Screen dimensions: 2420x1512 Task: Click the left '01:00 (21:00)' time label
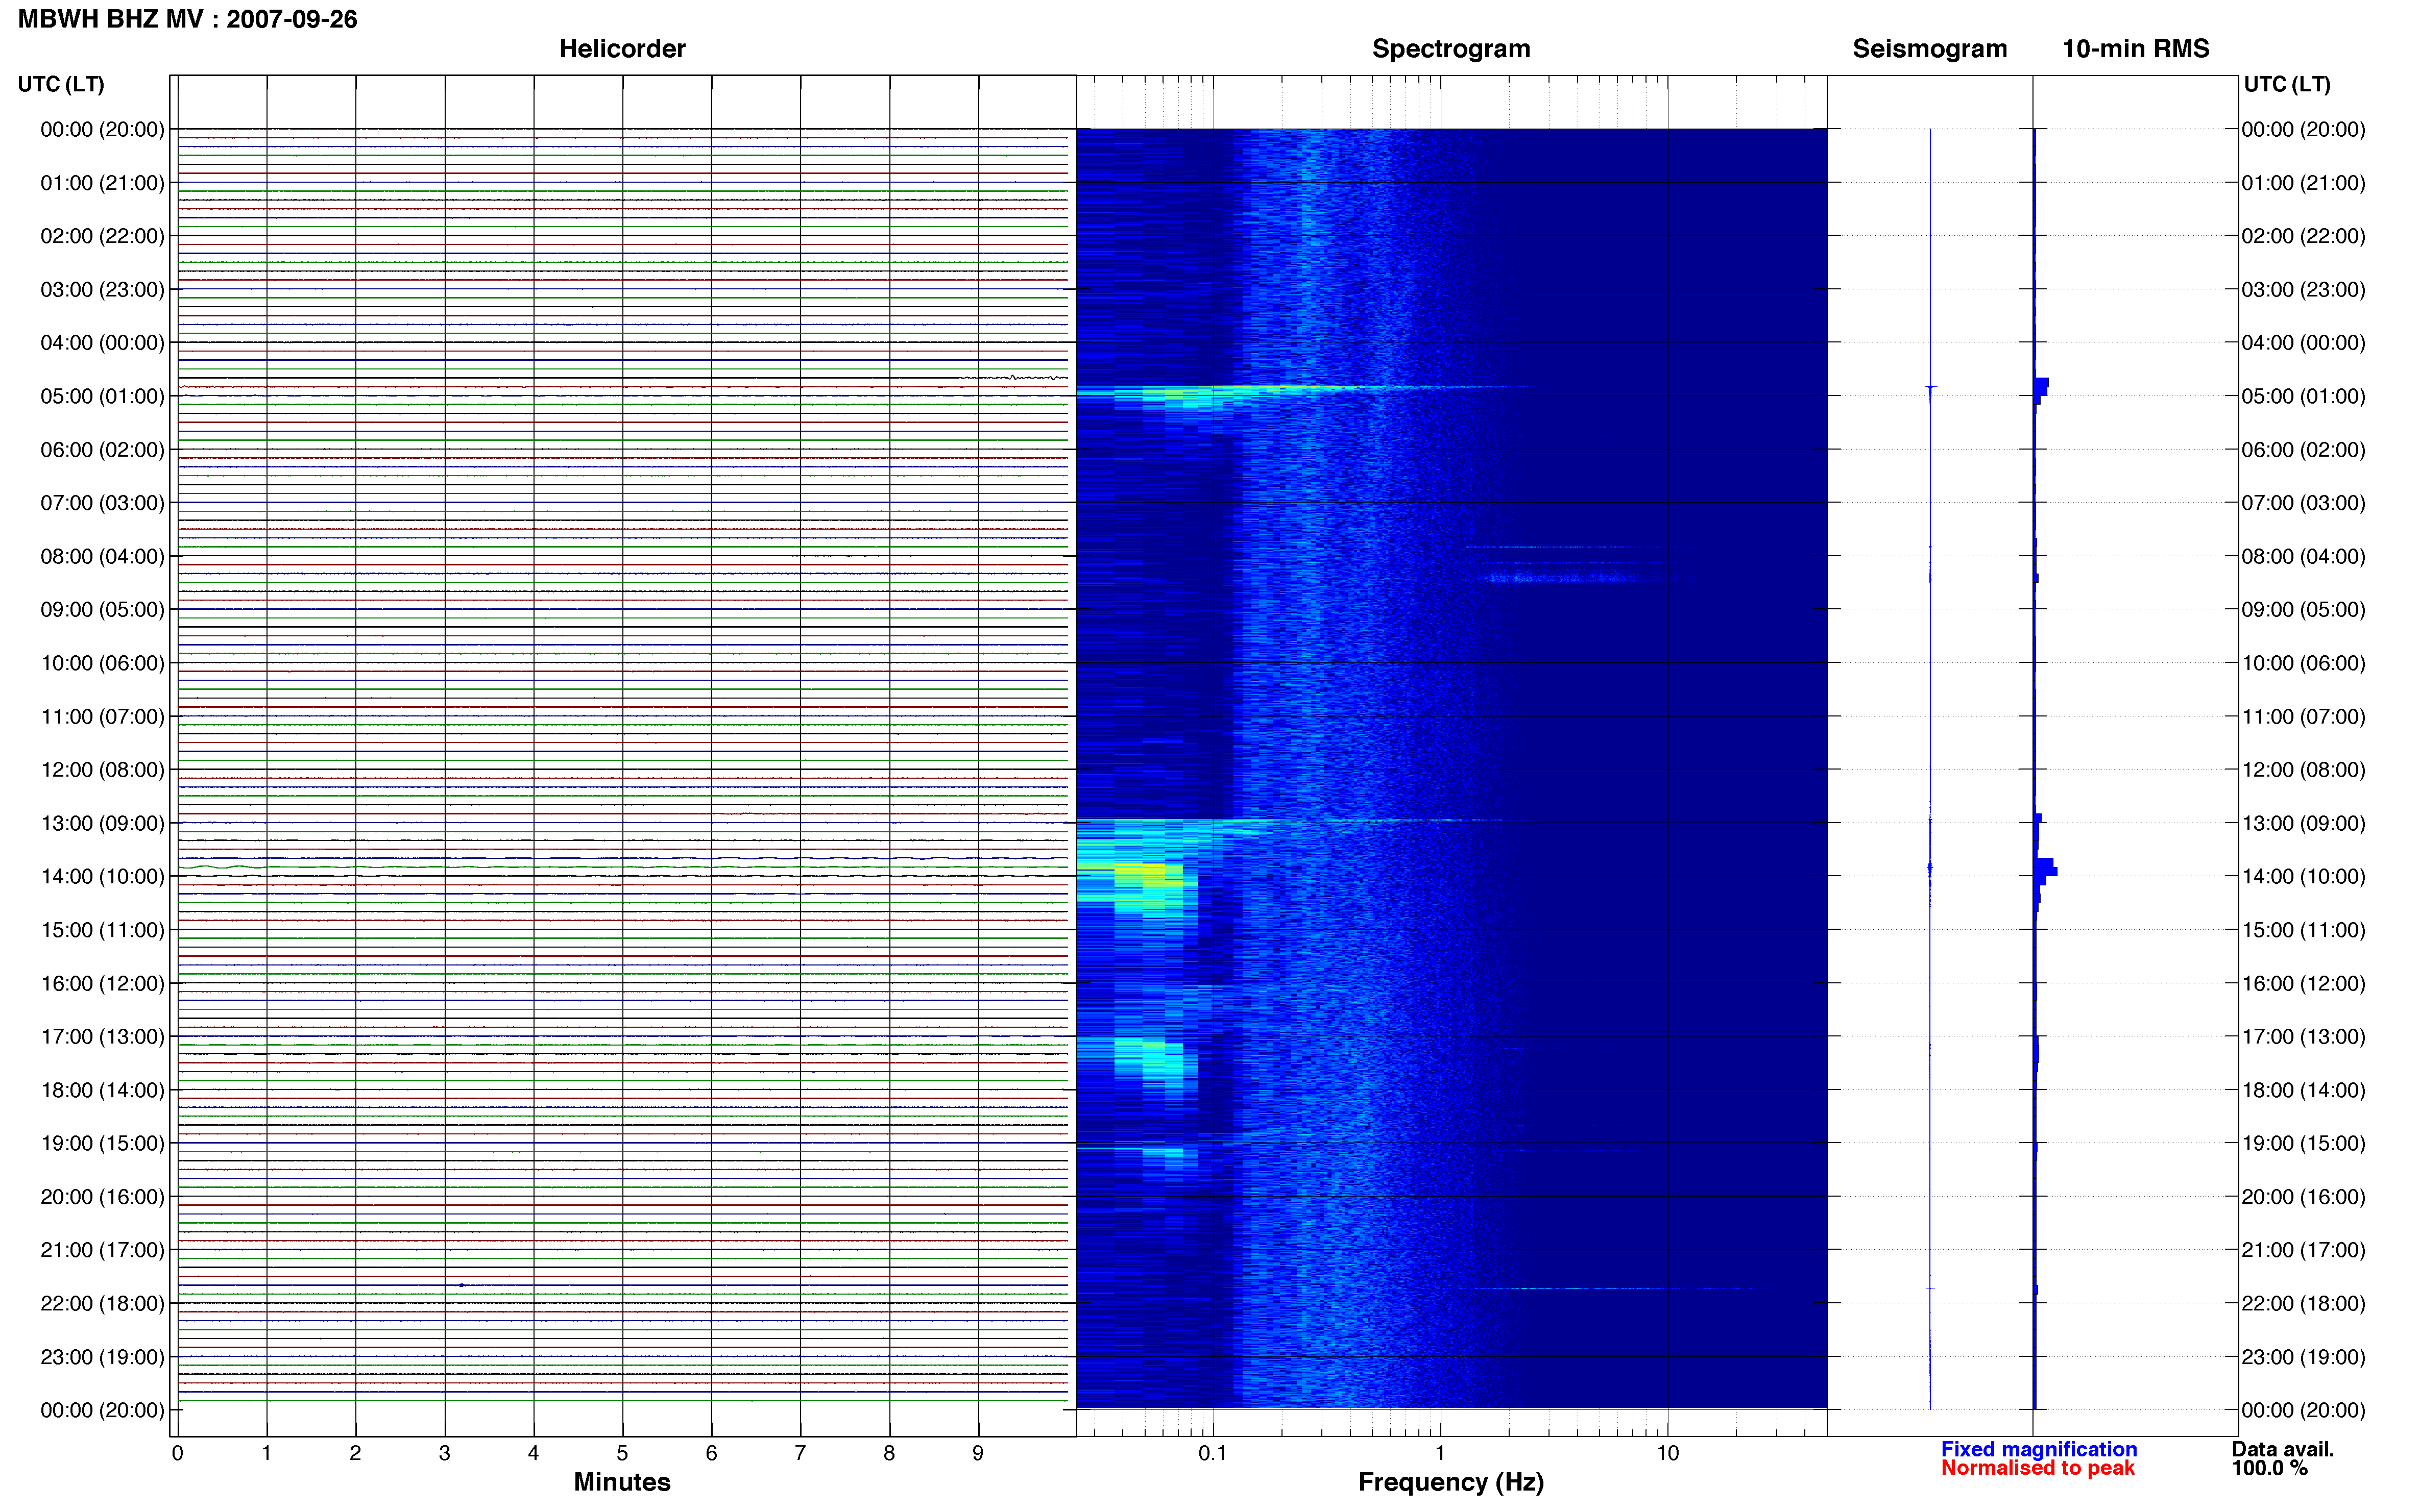pyautogui.click(x=102, y=183)
